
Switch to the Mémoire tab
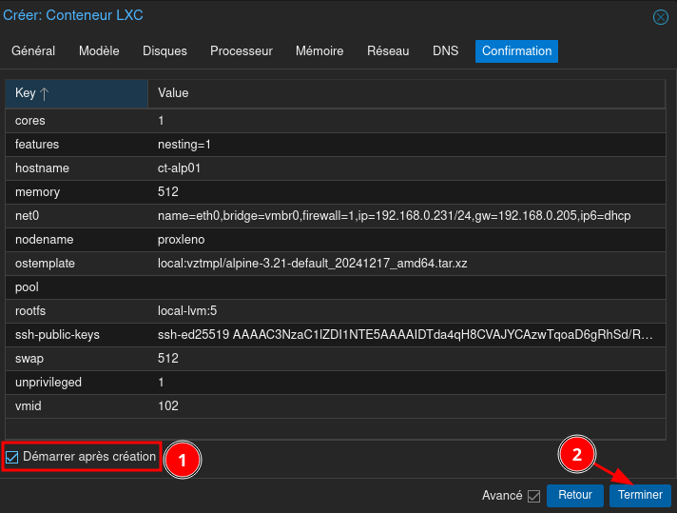[x=319, y=51]
